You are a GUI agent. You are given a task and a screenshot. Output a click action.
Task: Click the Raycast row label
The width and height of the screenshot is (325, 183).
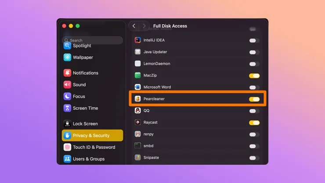point(151,122)
